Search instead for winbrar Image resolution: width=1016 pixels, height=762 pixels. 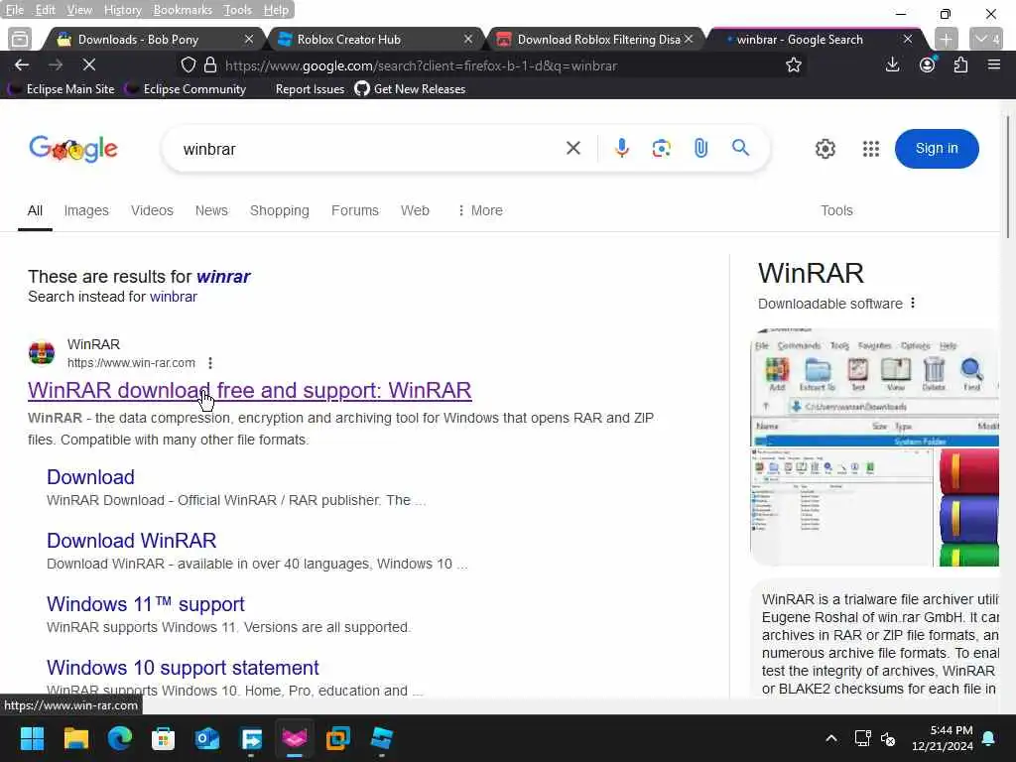173,297
